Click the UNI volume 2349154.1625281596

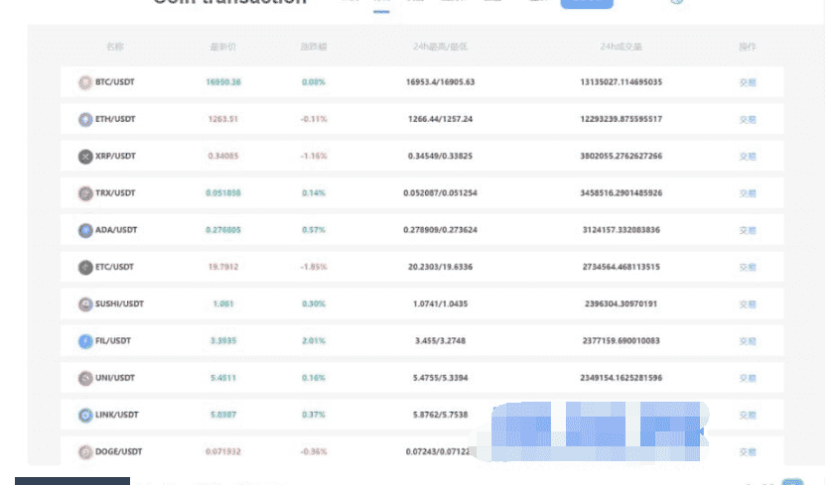coord(622,378)
